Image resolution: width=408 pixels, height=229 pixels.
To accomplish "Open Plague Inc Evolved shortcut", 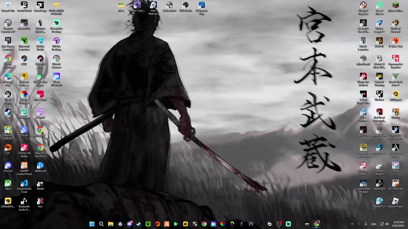I will [x=363, y=80].
